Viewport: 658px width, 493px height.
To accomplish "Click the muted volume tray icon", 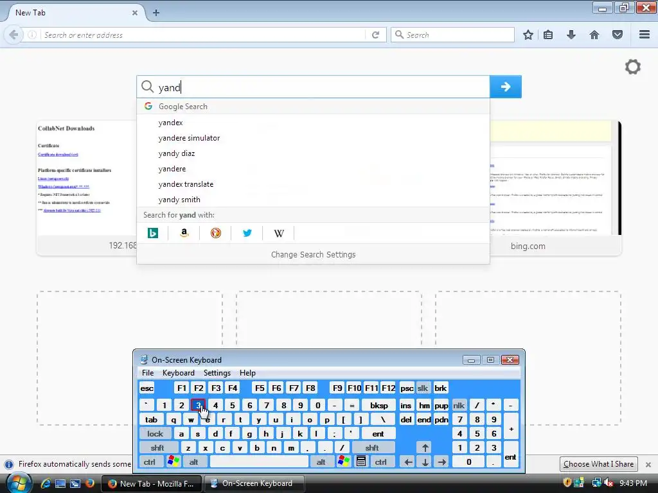I will coord(609,483).
